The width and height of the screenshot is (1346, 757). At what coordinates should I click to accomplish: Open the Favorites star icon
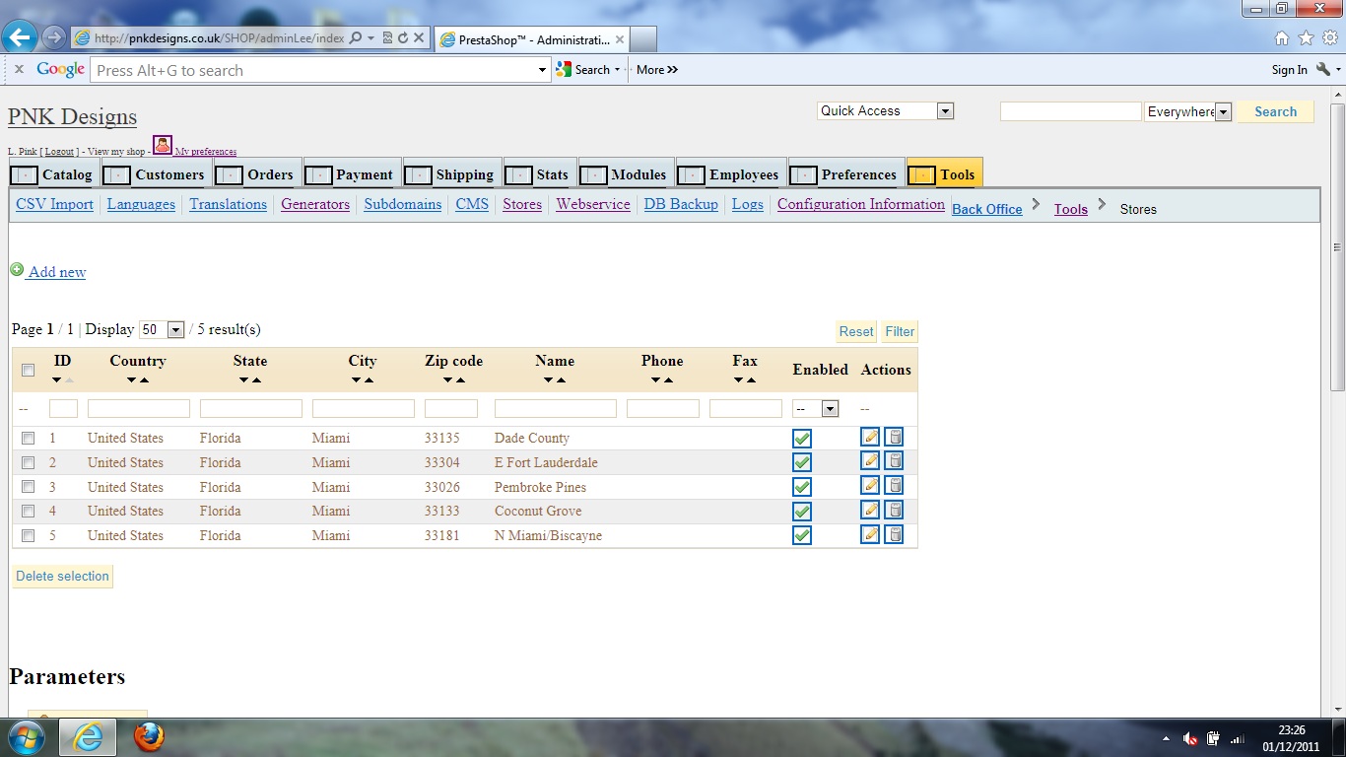tap(1307, 38)
